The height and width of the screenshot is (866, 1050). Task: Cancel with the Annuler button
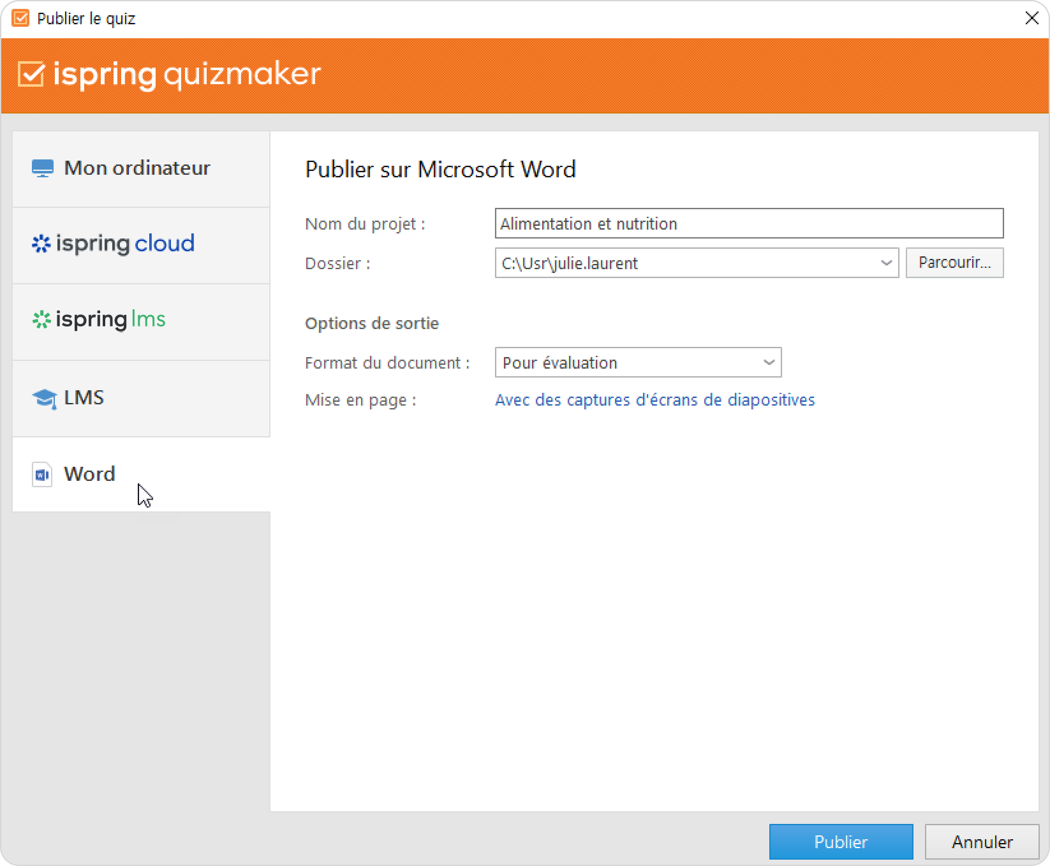click(982, 842)
